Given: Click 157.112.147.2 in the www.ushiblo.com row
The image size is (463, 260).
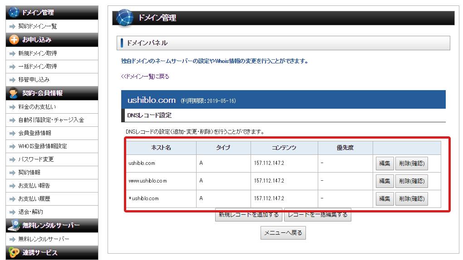Looking at the screenshot, I should [269, 181].
